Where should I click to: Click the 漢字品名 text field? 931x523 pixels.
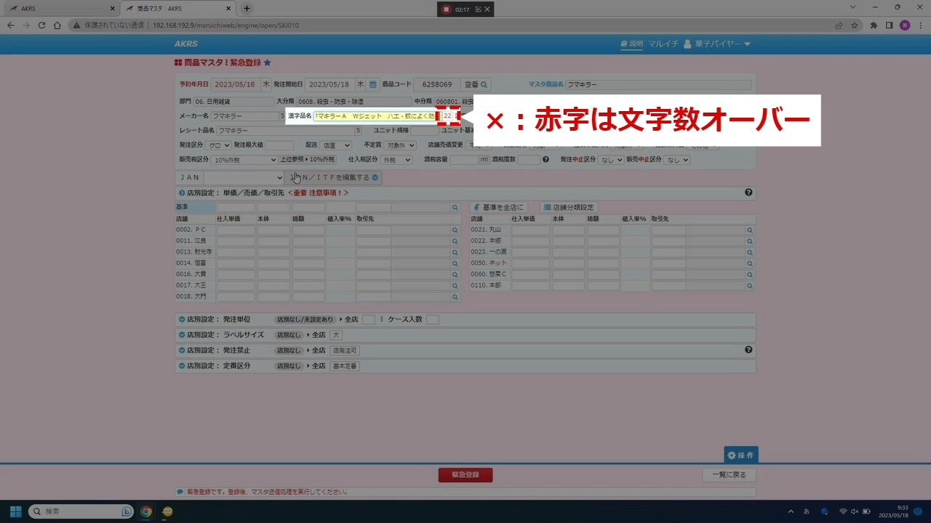click(375, 116)
